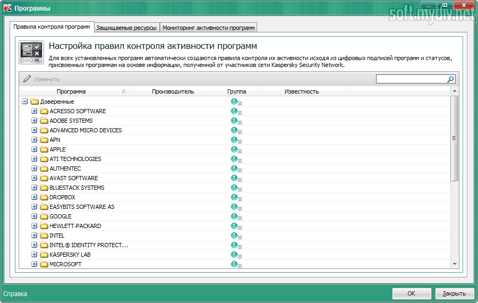Sort by the Производитель column header
The width and height of the screenshot is (478, 303).
(x=173, y=91)
